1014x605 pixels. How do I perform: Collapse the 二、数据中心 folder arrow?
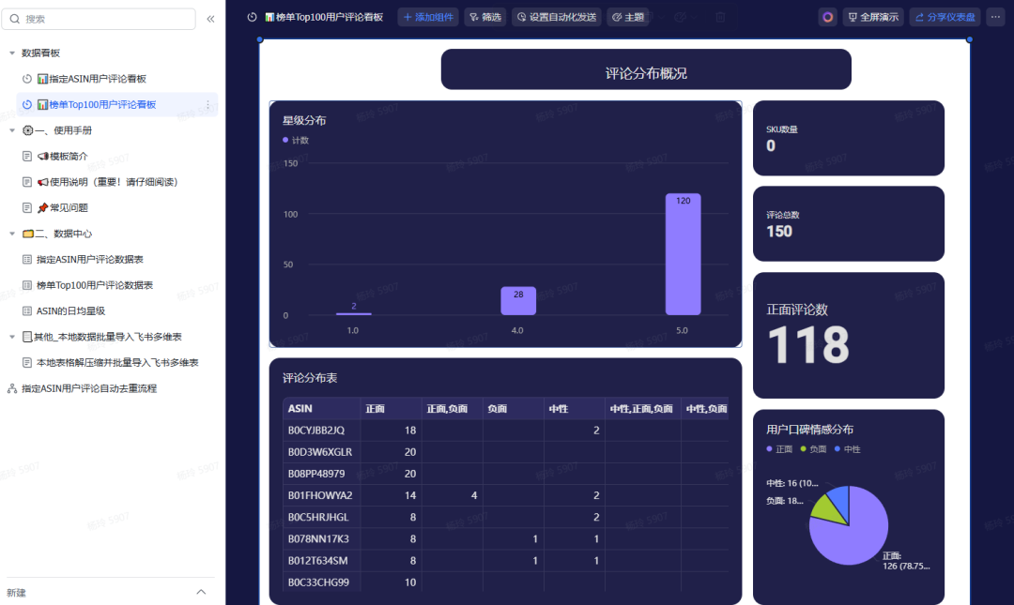click(x=11, y=234)
